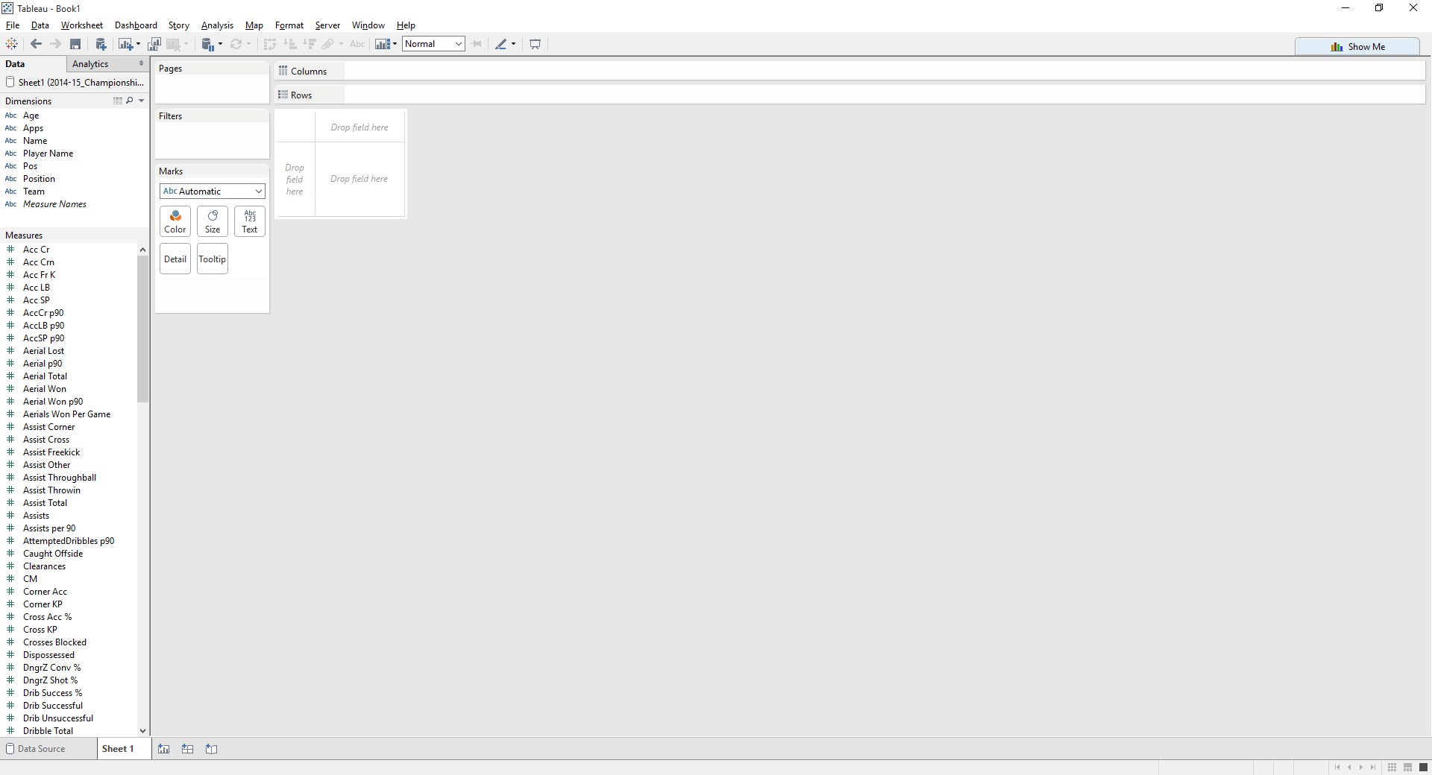This screenshot has width=1432, height=775.
Task: Click the Columns shelf
Action: (850, 71)
